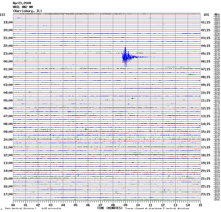Select the "12" minute axis label
Screen dimensions: 221x212
[x=163, y=205]
